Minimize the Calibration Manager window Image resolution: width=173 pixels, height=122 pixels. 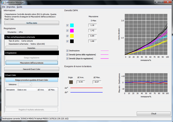tap(157, 2)
